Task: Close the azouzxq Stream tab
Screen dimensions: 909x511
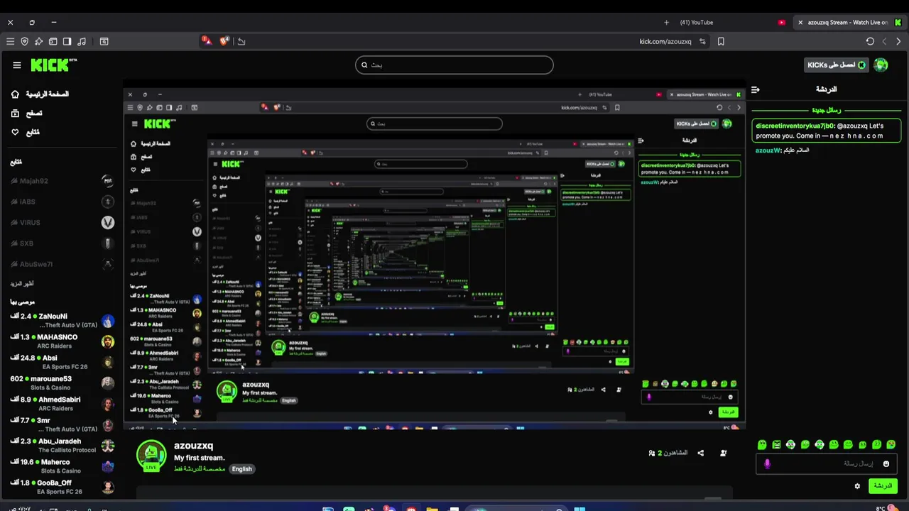Action: pos(800,23)
